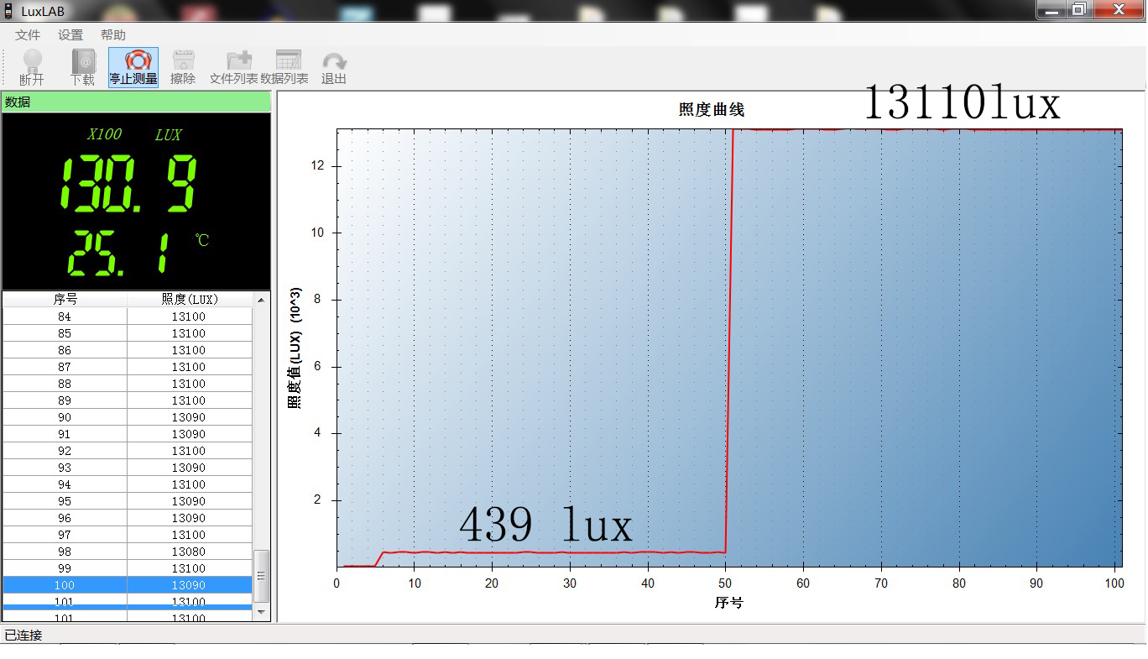
Task: Select row with 序号 93
Action: coord(128,468)
